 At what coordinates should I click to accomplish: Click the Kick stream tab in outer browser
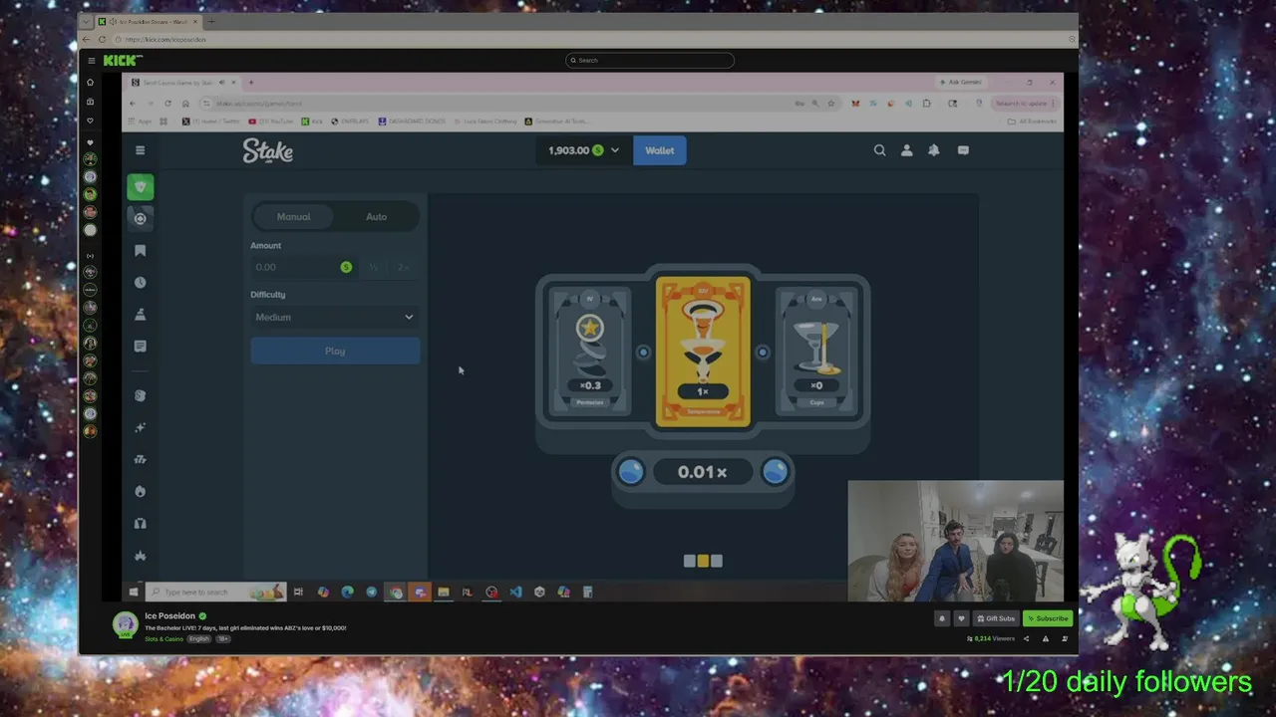click(x=148, y=22)
